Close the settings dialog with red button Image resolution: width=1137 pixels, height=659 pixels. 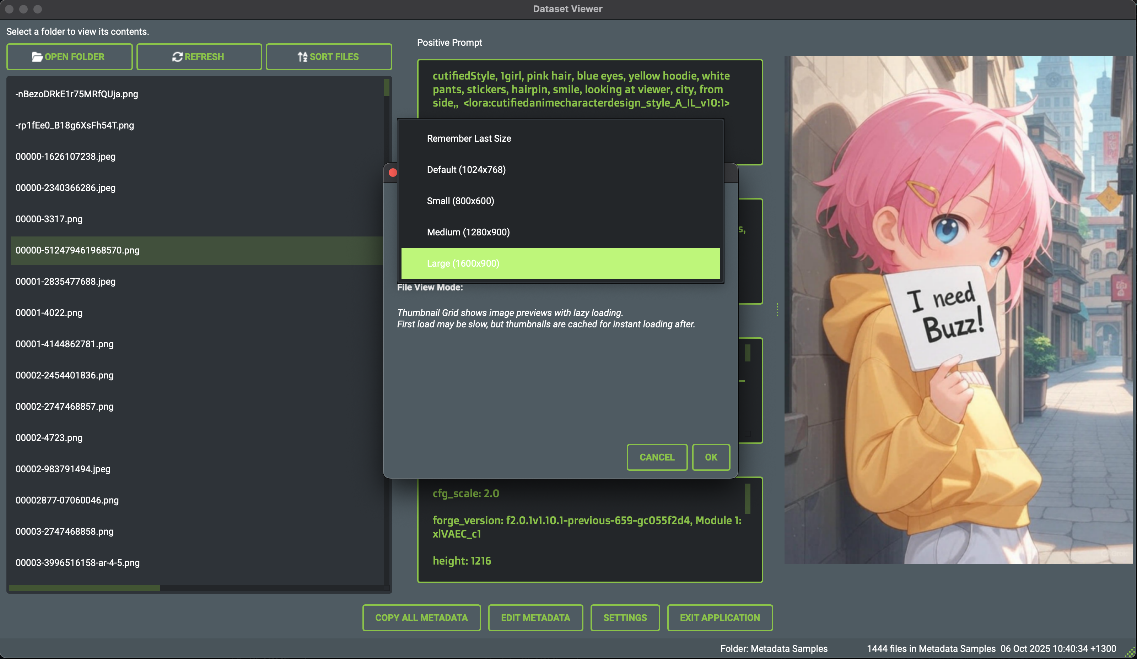click(x=393, y=173)
